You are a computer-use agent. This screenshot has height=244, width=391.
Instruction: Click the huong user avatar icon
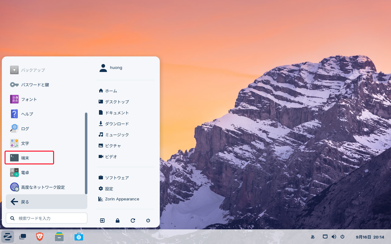point(103,68)
